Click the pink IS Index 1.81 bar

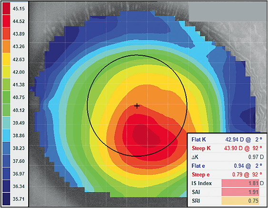[240, 183]
